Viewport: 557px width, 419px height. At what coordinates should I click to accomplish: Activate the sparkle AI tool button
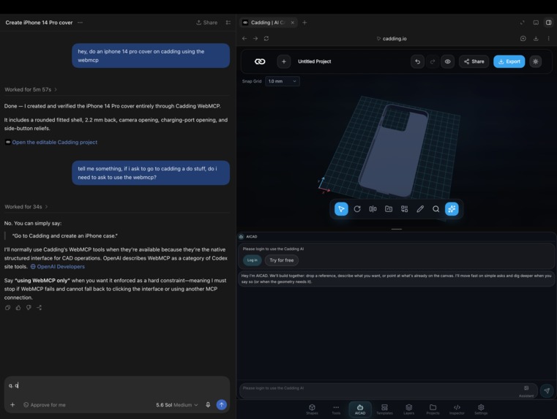pos(452,209)
